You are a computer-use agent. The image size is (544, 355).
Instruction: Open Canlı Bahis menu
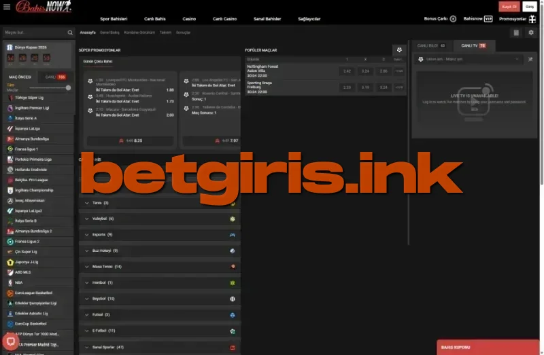click(155, 19)
